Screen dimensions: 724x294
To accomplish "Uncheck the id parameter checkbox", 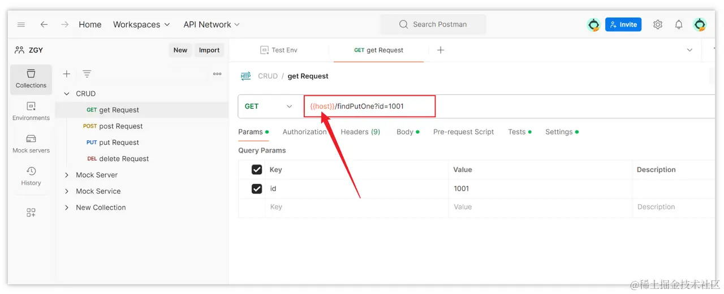I will click(257, 188).
